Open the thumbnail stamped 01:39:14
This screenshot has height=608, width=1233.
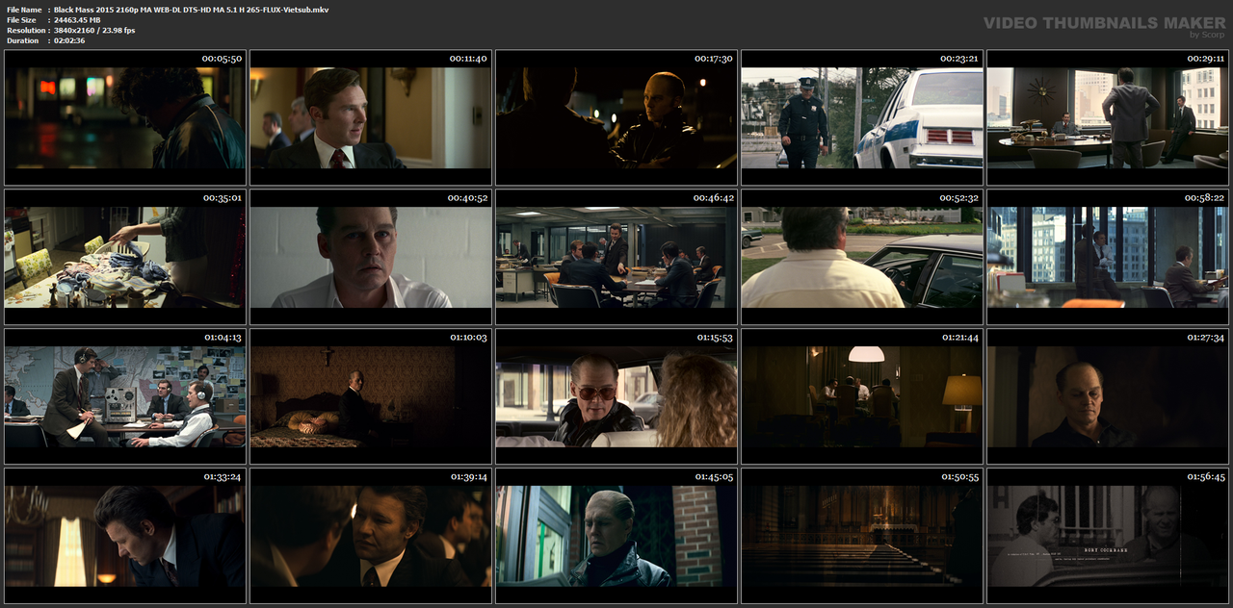point(371,536)
